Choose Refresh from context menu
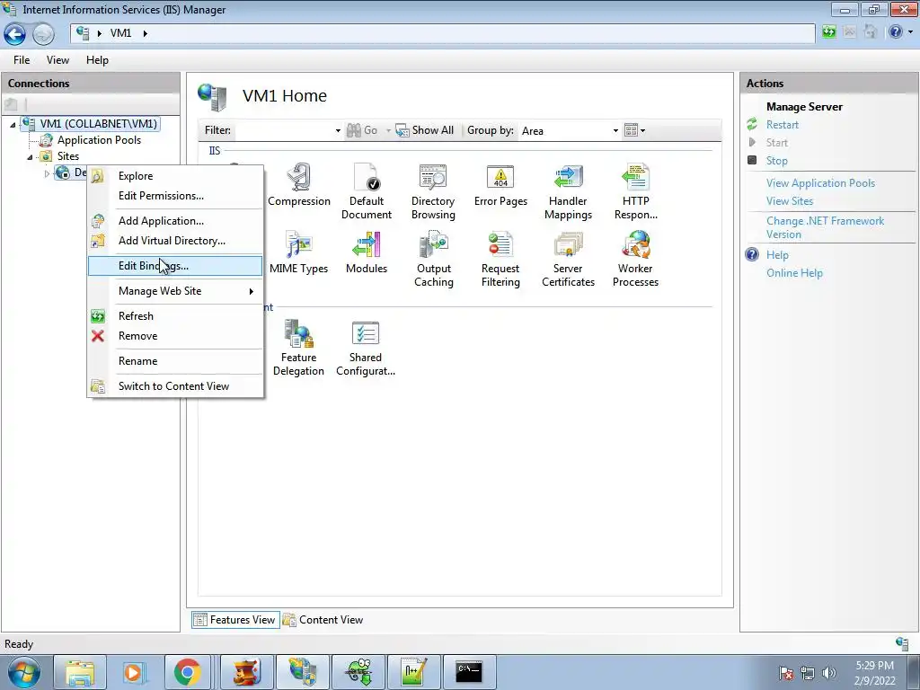Screen dimensions: 920x690 (x=175, y=316)
